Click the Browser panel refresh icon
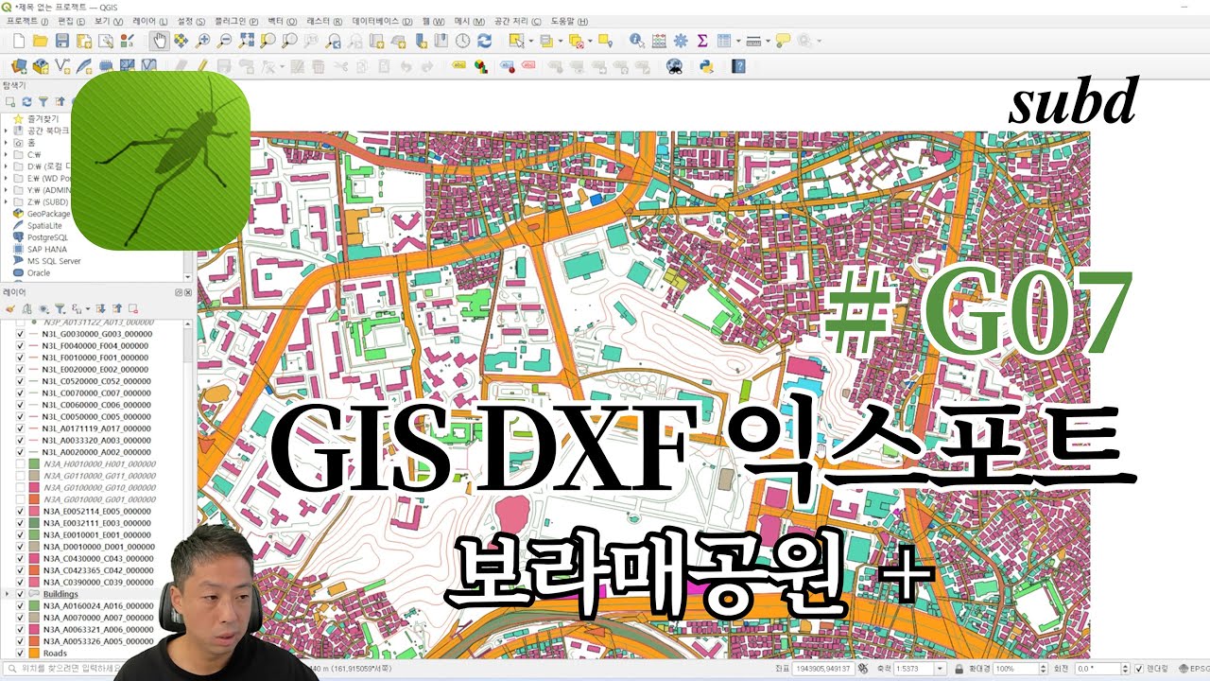The image size is (1210, 681). [26, 101]
